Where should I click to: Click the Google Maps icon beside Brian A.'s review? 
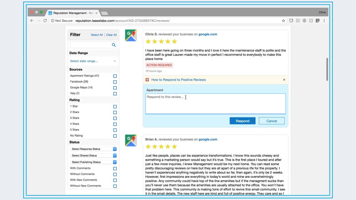[x=131, y=140]
